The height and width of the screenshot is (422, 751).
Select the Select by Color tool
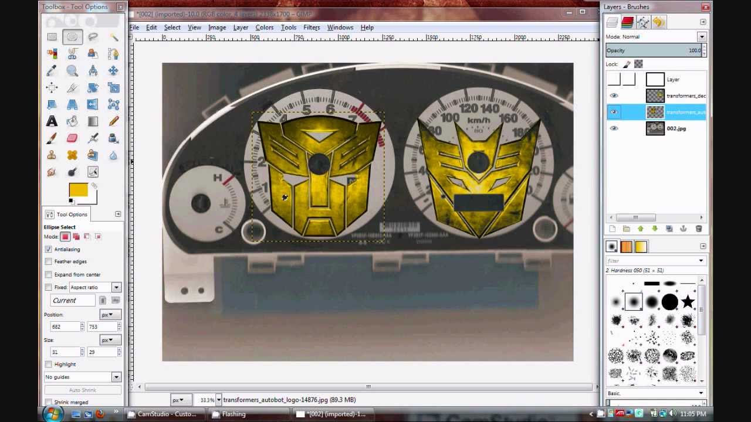(52, 54)
